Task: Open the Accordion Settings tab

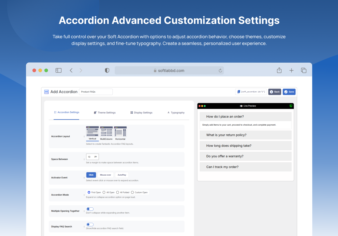Action: coord(66,112)
